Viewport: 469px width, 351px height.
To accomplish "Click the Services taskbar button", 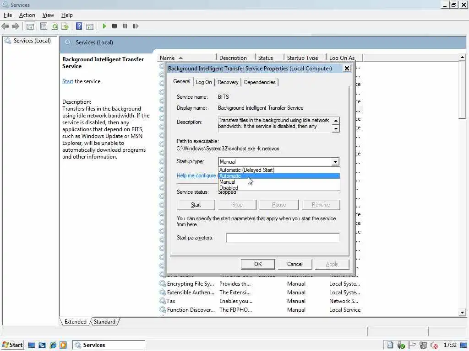I will tap(109, 345).
